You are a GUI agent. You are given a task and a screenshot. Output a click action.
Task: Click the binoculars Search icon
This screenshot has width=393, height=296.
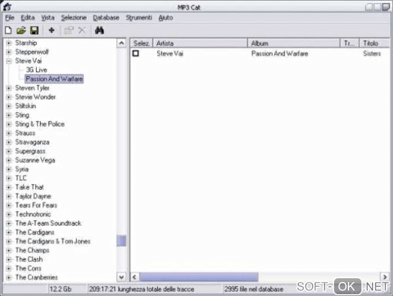click(99, 30)
